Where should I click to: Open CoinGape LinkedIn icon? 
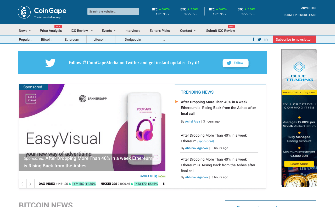point(266,39)
